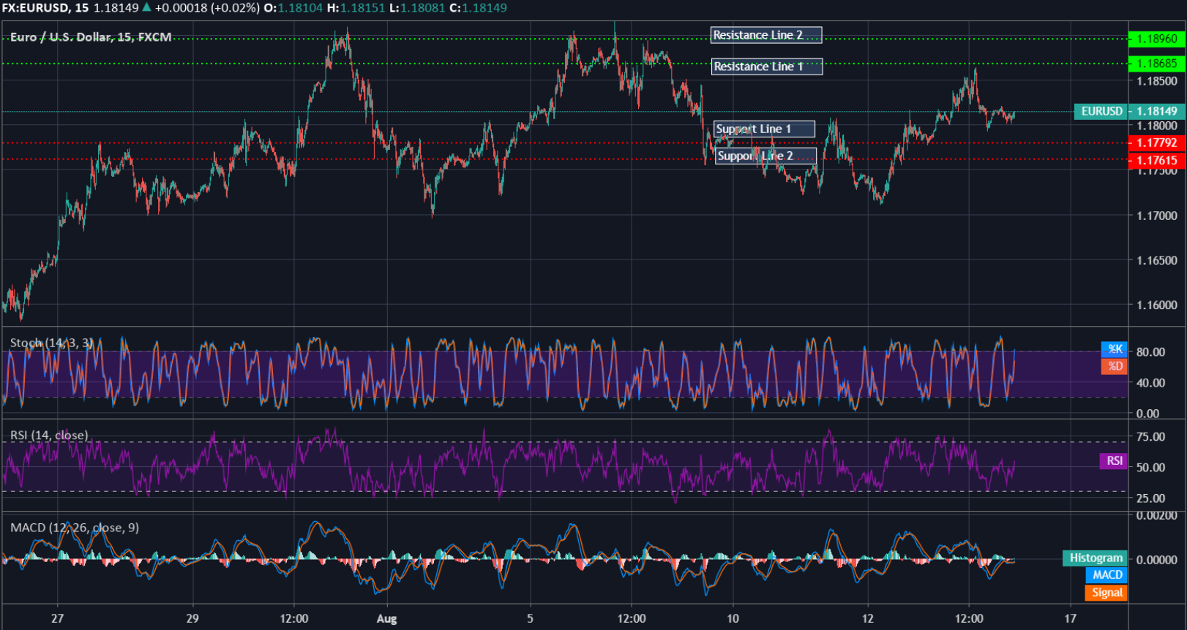Select the Support Line 2 label
The width and height of the screenshot is (1187, 630).
(765, 156)
